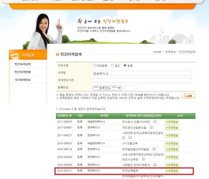
Task: Focus the 자격관리기관 input field
Action: click(142, 80)
